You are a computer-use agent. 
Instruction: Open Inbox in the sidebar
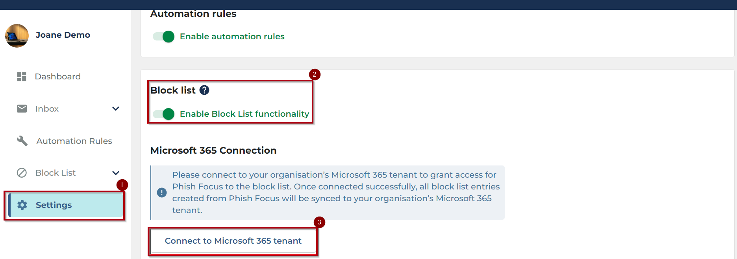(47, 109)
